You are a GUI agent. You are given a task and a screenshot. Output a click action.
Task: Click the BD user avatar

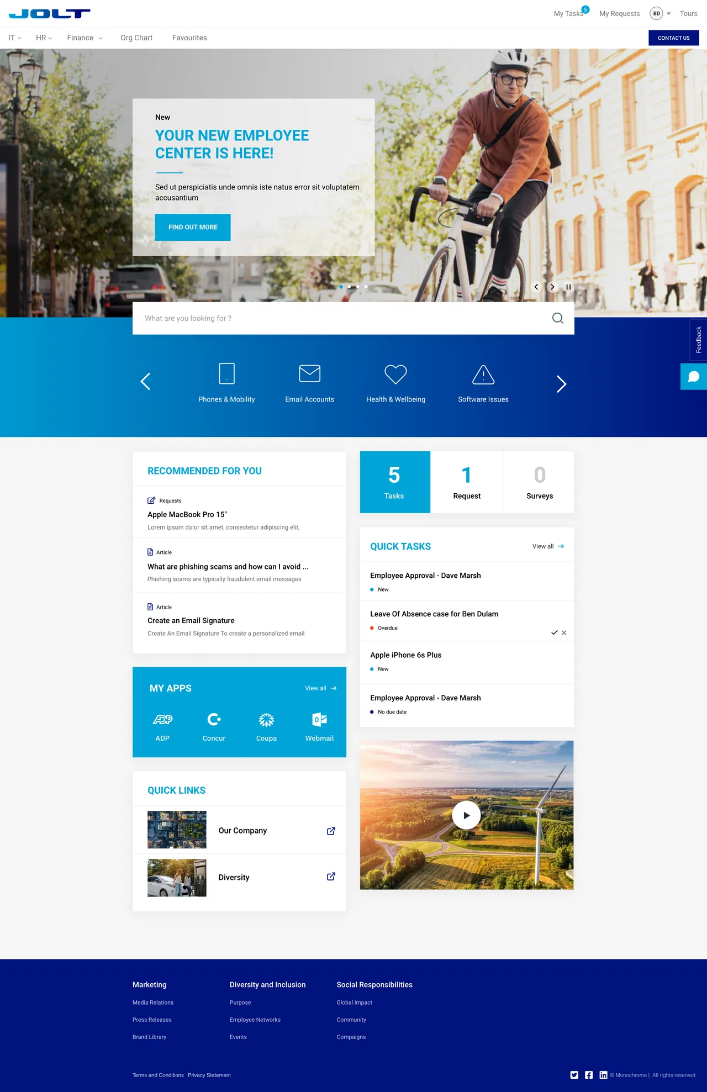click(656, 14)
